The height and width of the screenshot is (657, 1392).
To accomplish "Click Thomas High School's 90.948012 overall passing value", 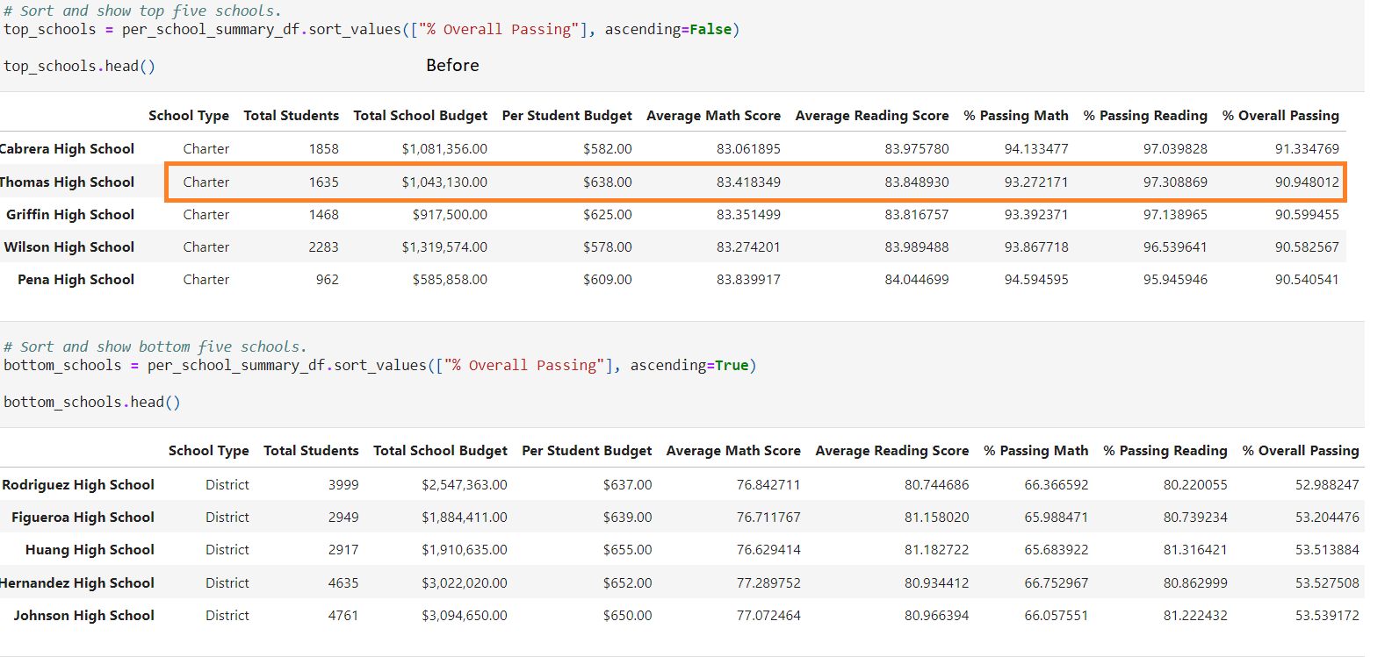I will (1307, 182).
